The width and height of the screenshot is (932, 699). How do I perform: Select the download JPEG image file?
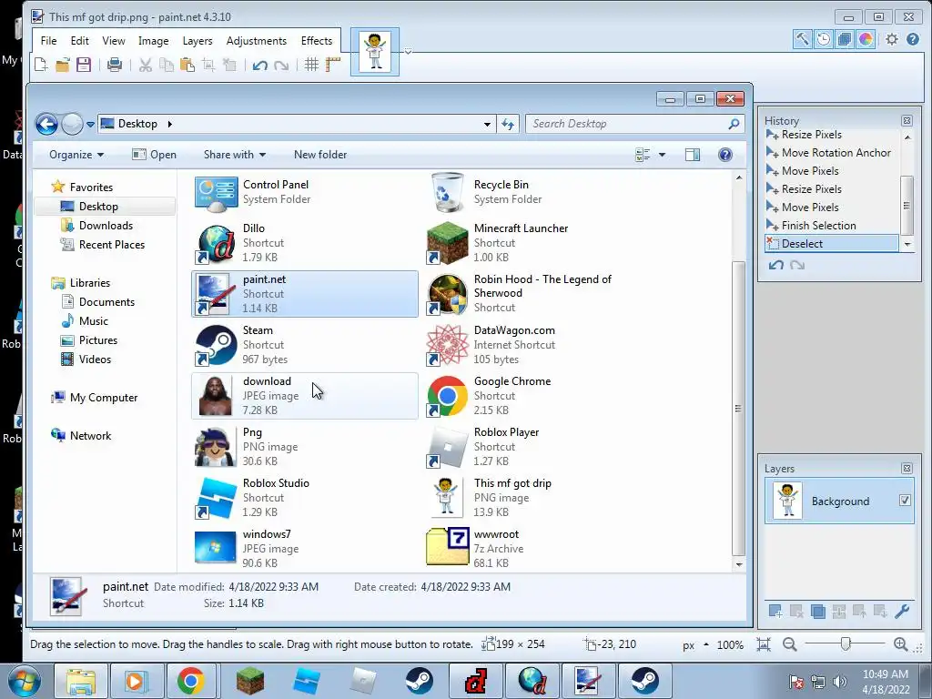pos(304,395)
